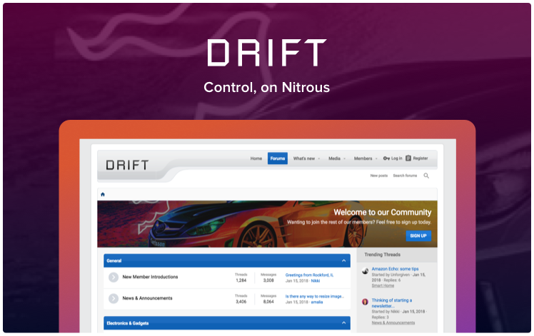
Task: Collapse the Electronics & Gadgets category
Action: coord(343,323)
